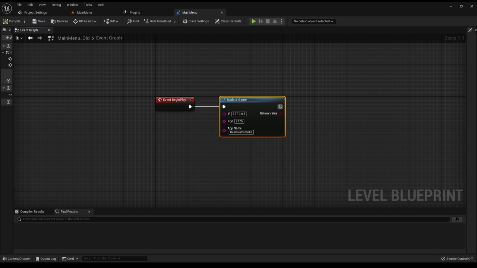This screenshot has height=268, width=477.
Task: Click the Update Game output execution pin
Action: [x=280, y=107]
